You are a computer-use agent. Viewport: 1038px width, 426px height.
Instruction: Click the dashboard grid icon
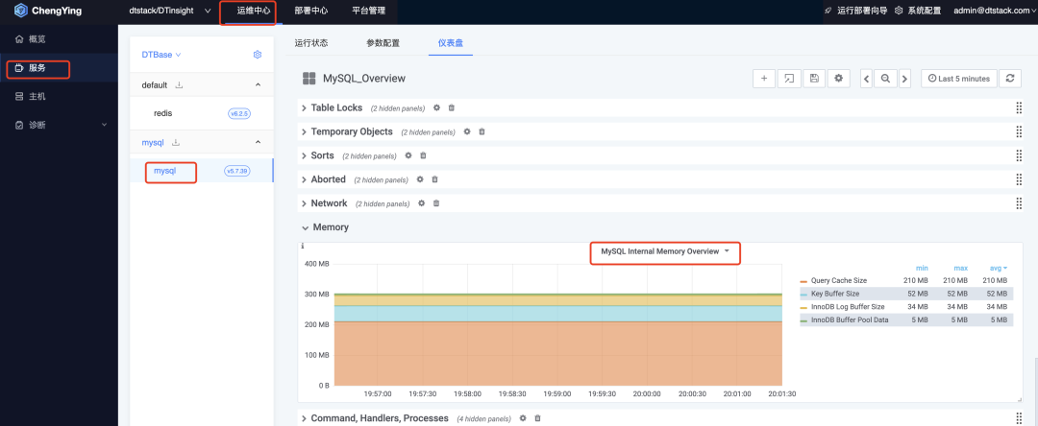pos(309,79)
